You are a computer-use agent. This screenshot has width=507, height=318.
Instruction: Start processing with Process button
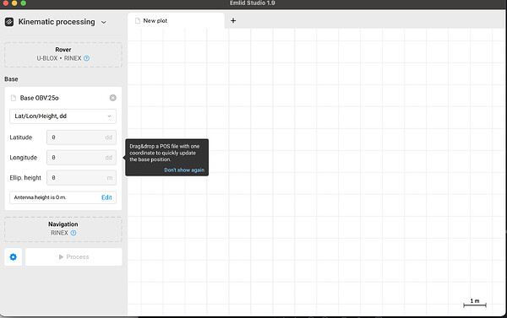[x=74, y=257]
